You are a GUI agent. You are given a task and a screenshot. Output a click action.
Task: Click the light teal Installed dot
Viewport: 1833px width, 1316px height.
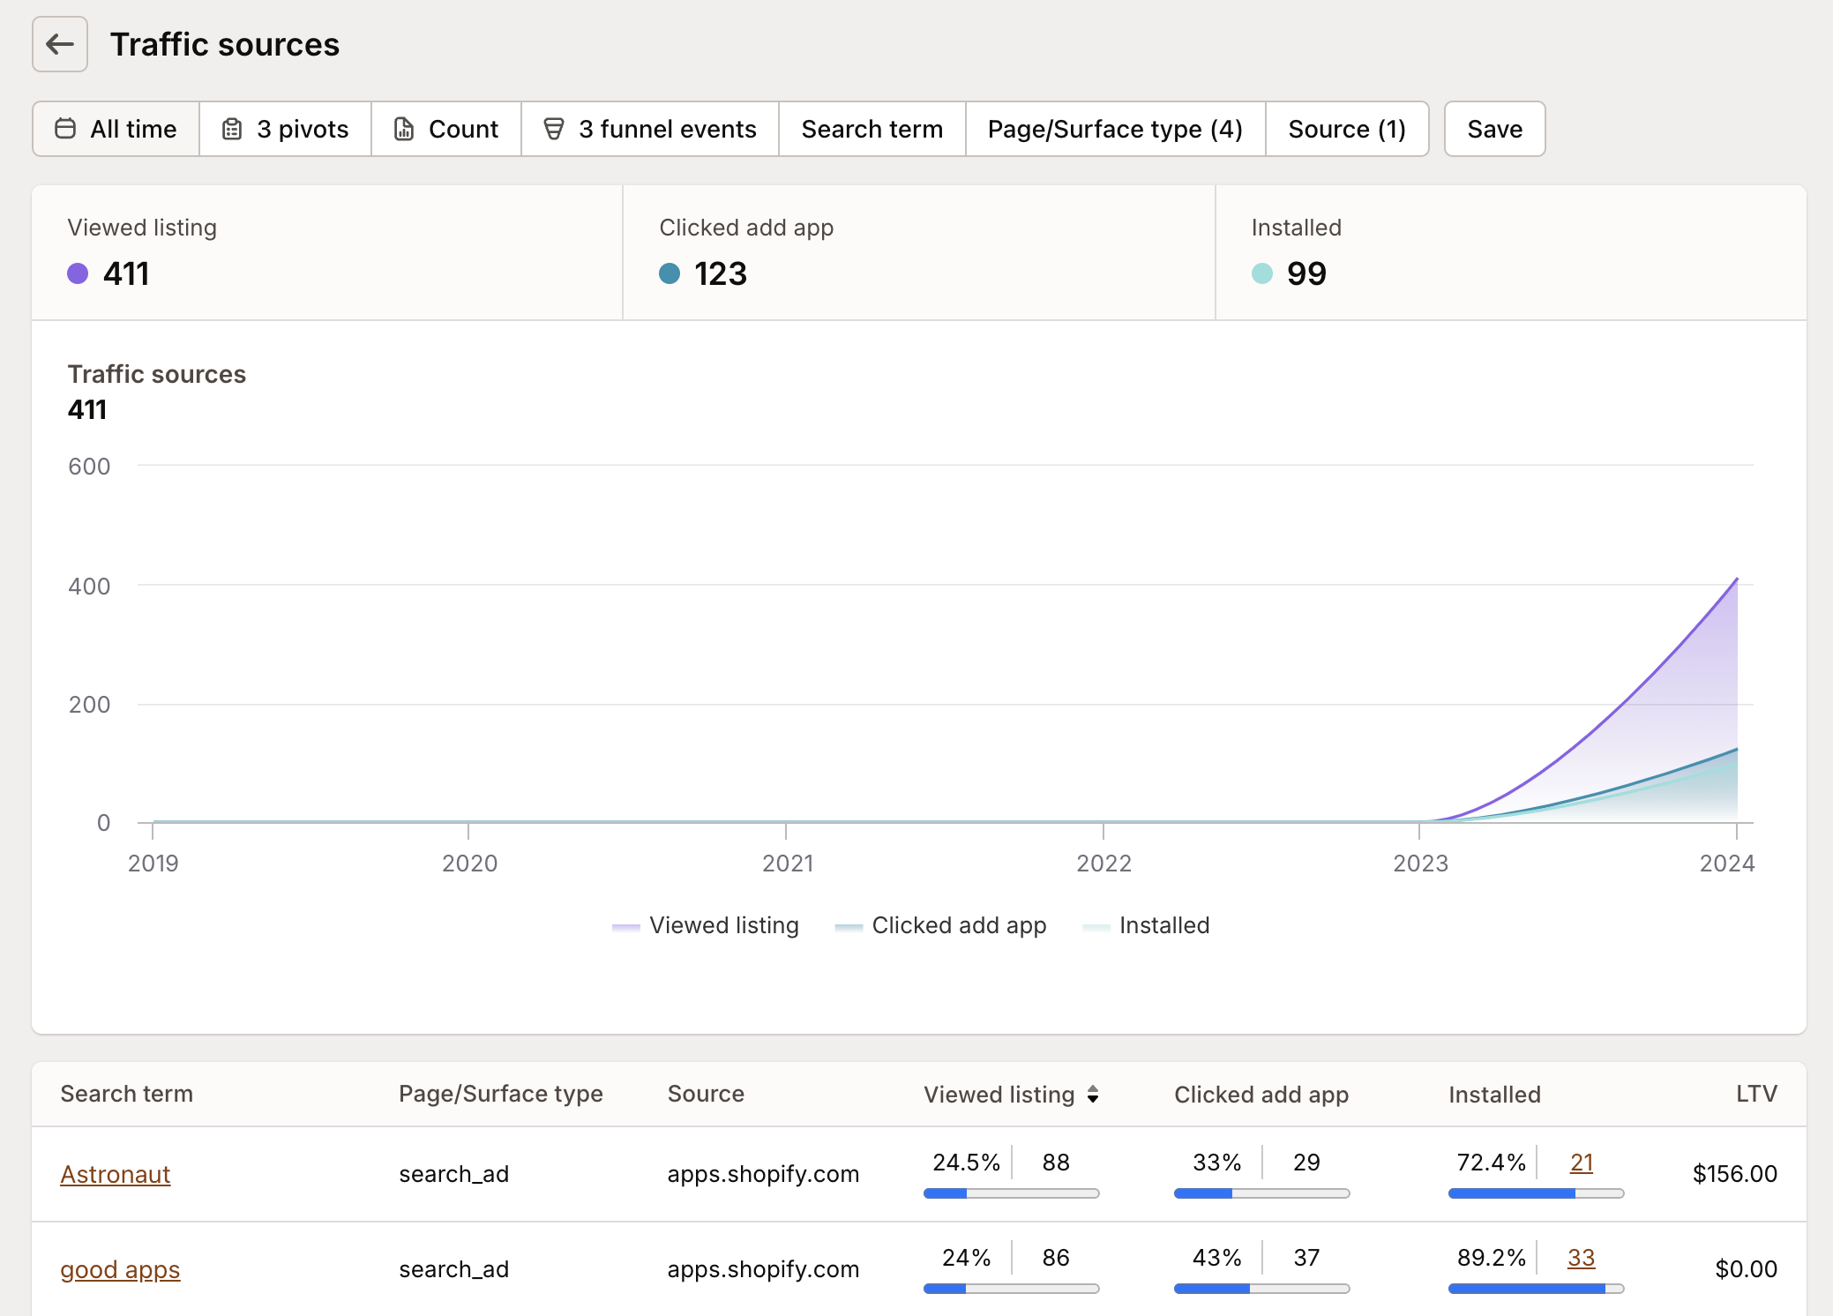pos(1261,273)
